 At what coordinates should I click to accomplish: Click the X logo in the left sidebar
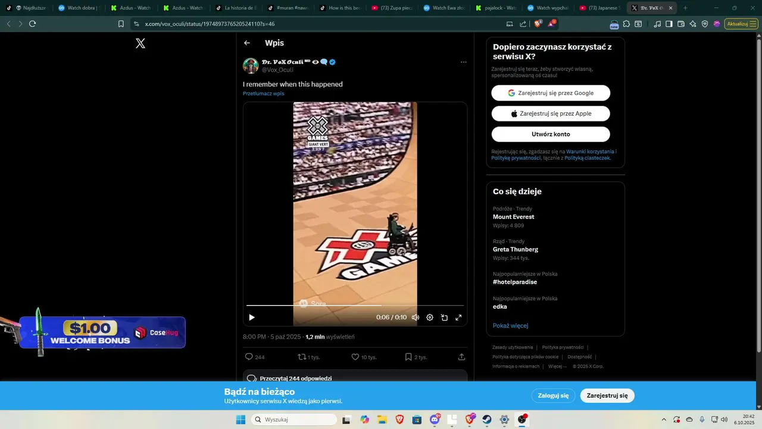coord(140,43)
